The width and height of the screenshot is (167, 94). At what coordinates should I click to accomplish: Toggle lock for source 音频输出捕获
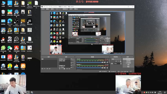[x=73, y=61]
